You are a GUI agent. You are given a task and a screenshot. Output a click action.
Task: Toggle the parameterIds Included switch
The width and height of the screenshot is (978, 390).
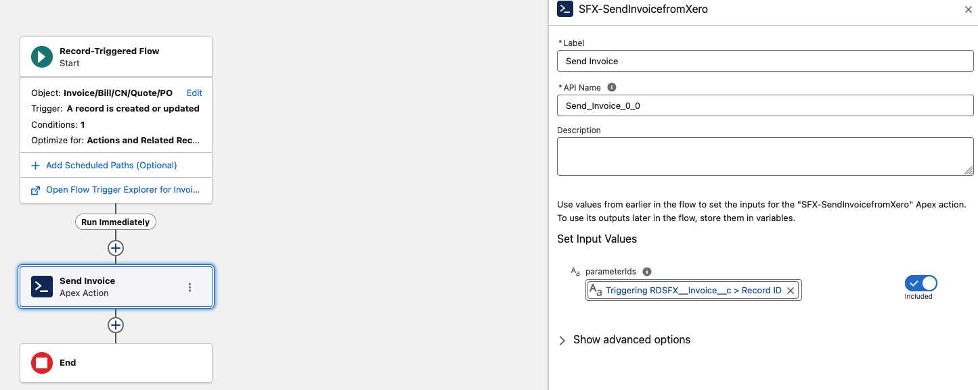[x=920, y=283]
